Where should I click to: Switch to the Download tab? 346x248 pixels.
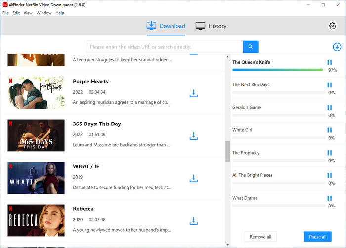[x=166, y=26]
